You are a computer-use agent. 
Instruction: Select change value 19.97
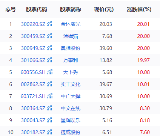click(143, 60)
